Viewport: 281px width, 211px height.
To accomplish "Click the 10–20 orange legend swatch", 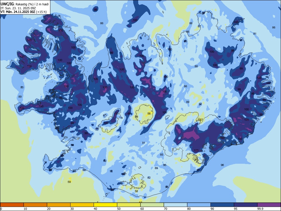I will click(35, 205).
